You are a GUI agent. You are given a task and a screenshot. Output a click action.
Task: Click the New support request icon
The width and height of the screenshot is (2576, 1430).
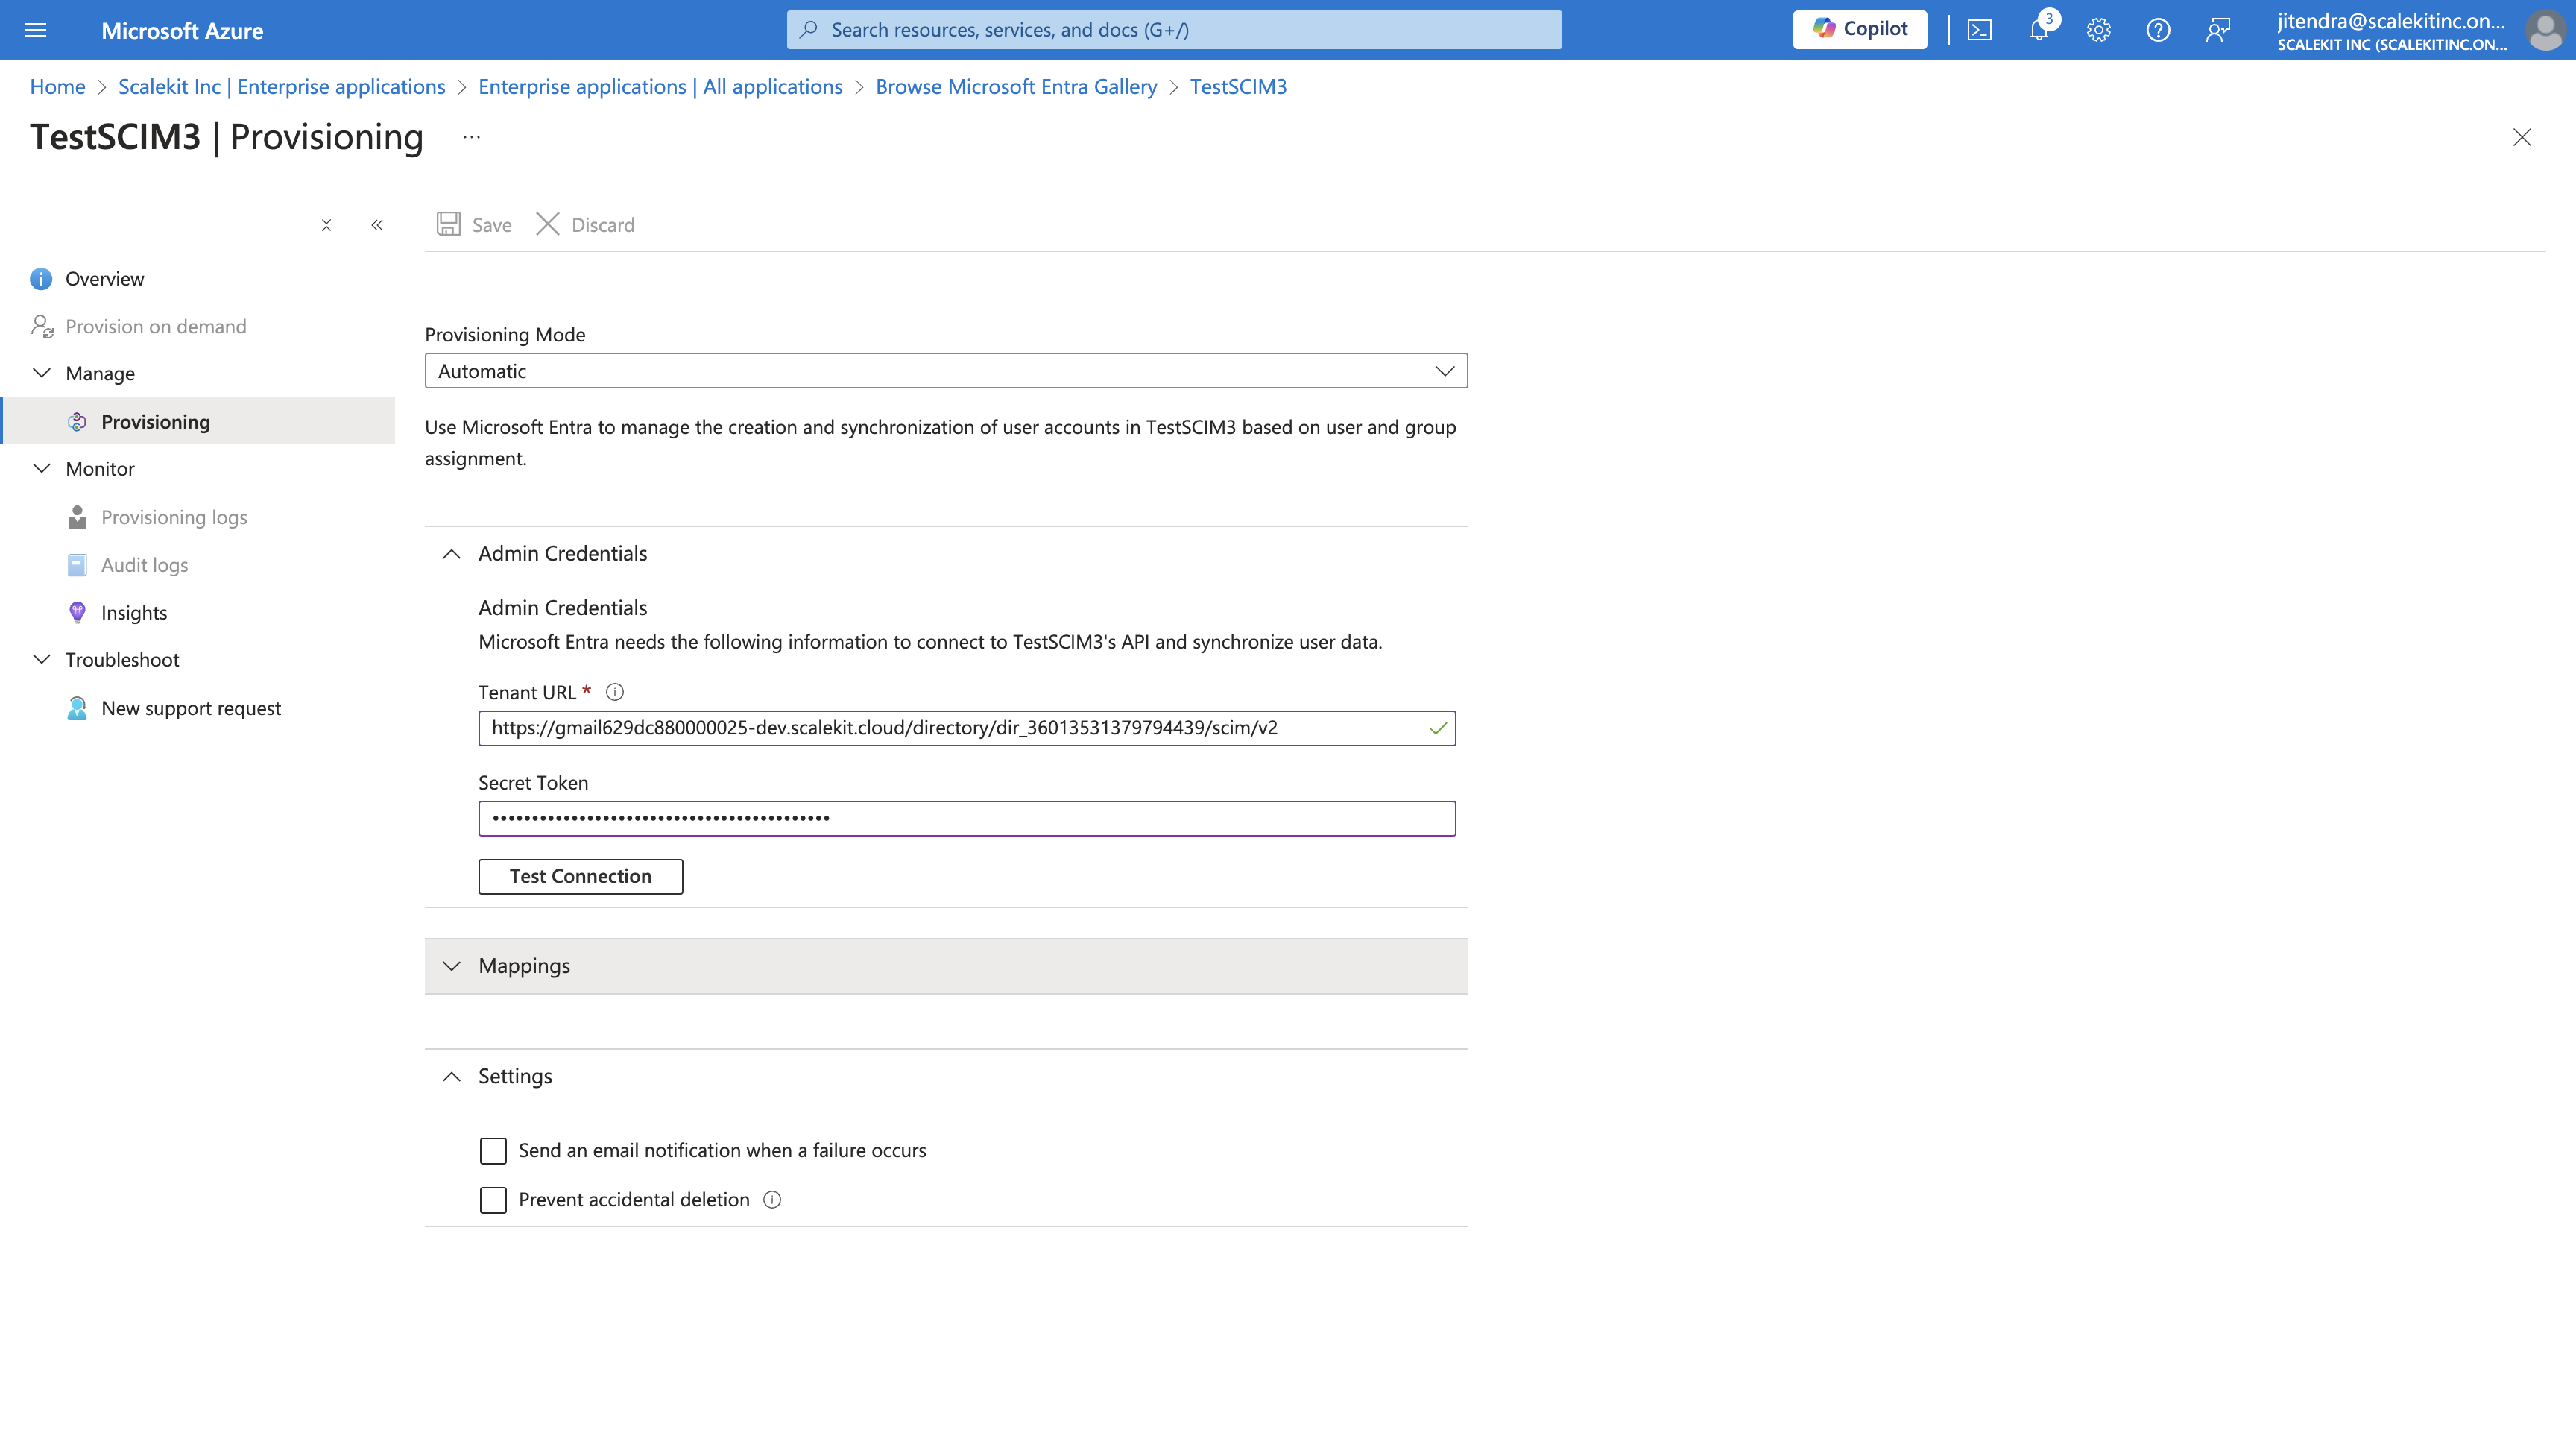pos(77,708)
